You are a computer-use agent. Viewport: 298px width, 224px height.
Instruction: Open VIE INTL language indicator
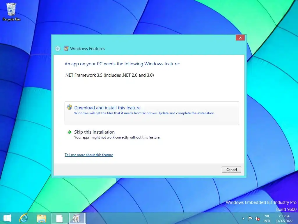[x=267, y=218]
